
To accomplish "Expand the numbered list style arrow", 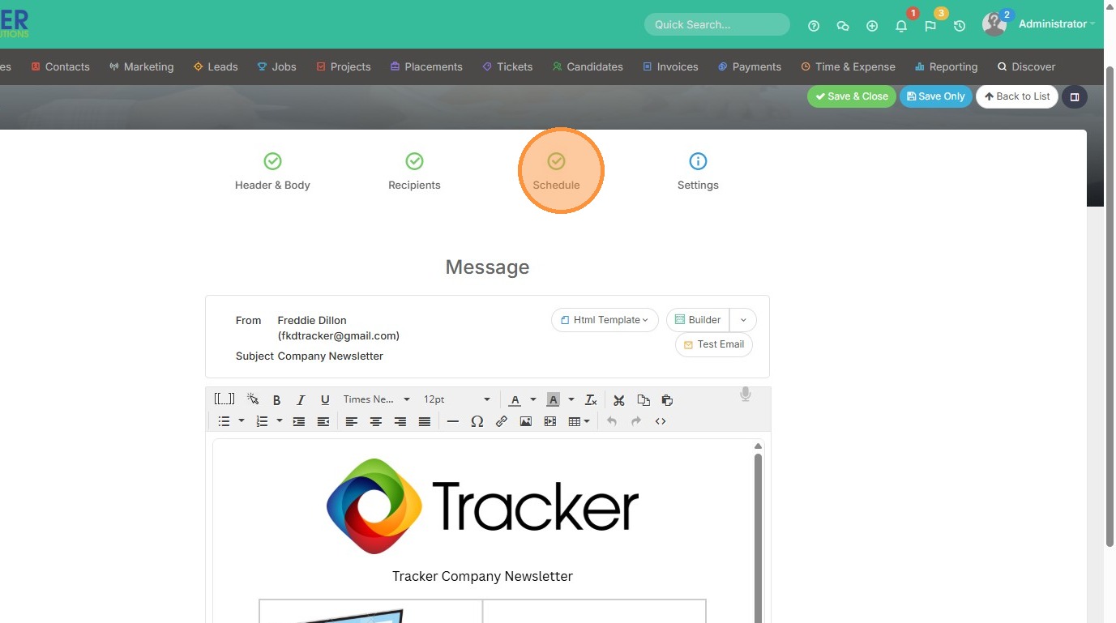I will 279,421.
